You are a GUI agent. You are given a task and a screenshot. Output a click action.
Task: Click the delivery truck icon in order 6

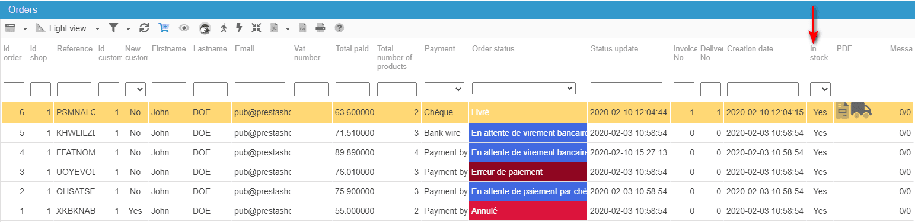(861, 110)
